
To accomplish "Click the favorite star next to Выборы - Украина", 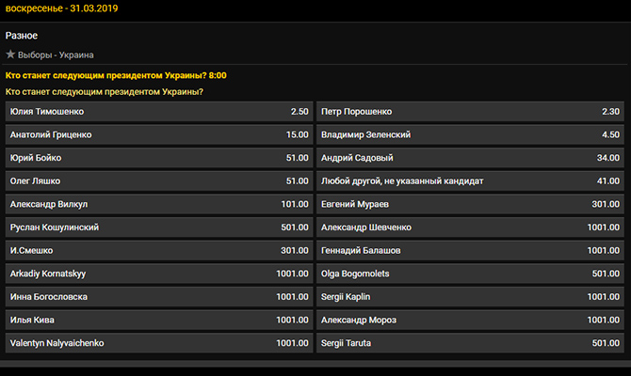I will pyautogui.click(x=11, y=55).
